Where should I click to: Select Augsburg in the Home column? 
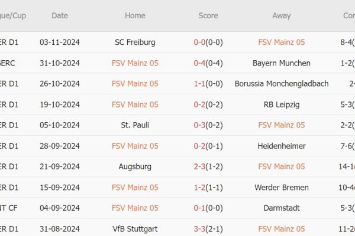pos(135,166)
